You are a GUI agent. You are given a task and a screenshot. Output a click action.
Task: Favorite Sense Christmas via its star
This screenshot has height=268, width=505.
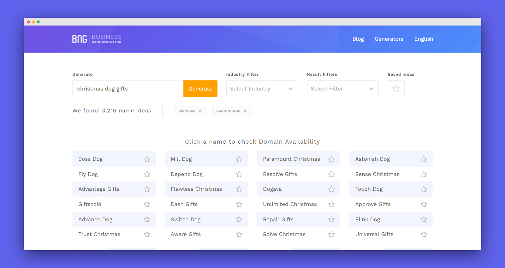point(424,174)
